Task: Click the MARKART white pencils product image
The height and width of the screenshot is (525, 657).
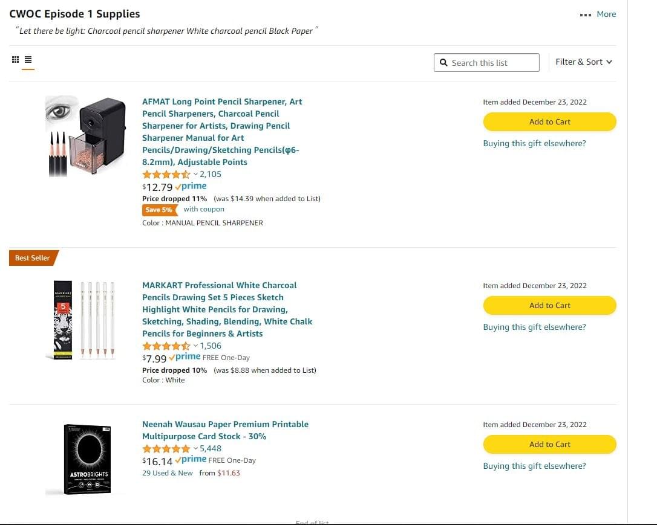Action: click(80, 320)
